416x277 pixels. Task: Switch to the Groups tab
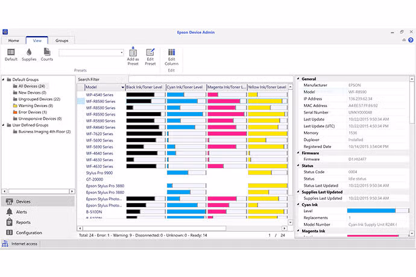tap(62, 40)
